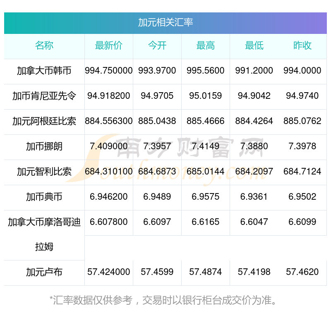The height and width of the screenshot is (313, 331).
Task: Click latest price 94.918200
Action: point(109,96)
